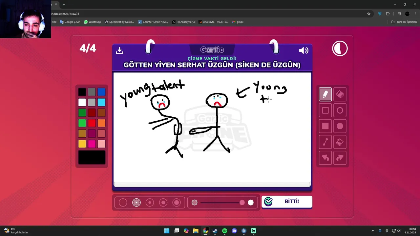Set opacity to minimum with faded circle
This screenshot has height=236, width=420.
[x=195, y=203]
